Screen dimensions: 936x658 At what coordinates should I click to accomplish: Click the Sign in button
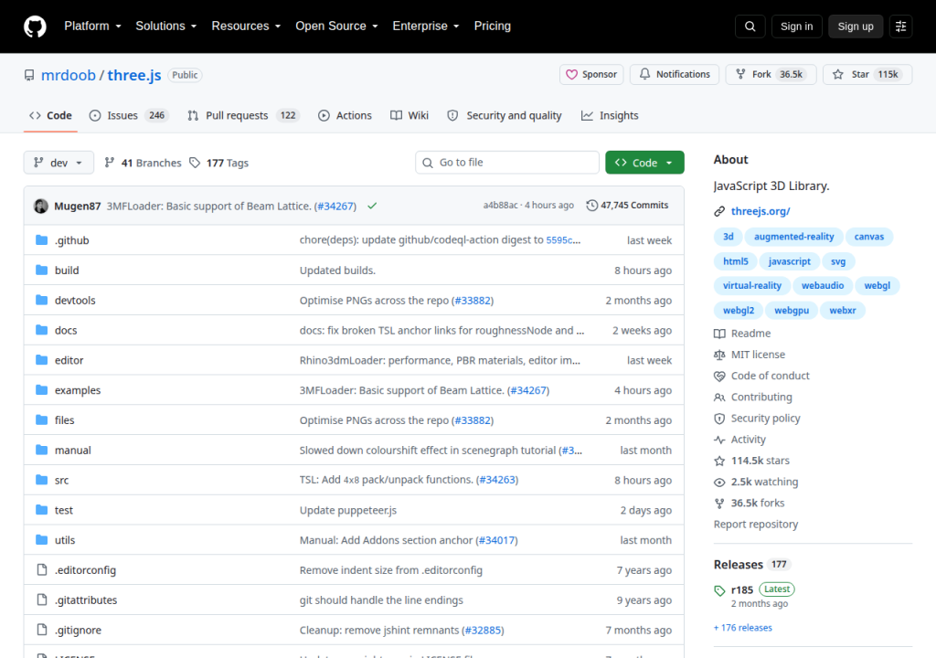click(x=796, y=27)
